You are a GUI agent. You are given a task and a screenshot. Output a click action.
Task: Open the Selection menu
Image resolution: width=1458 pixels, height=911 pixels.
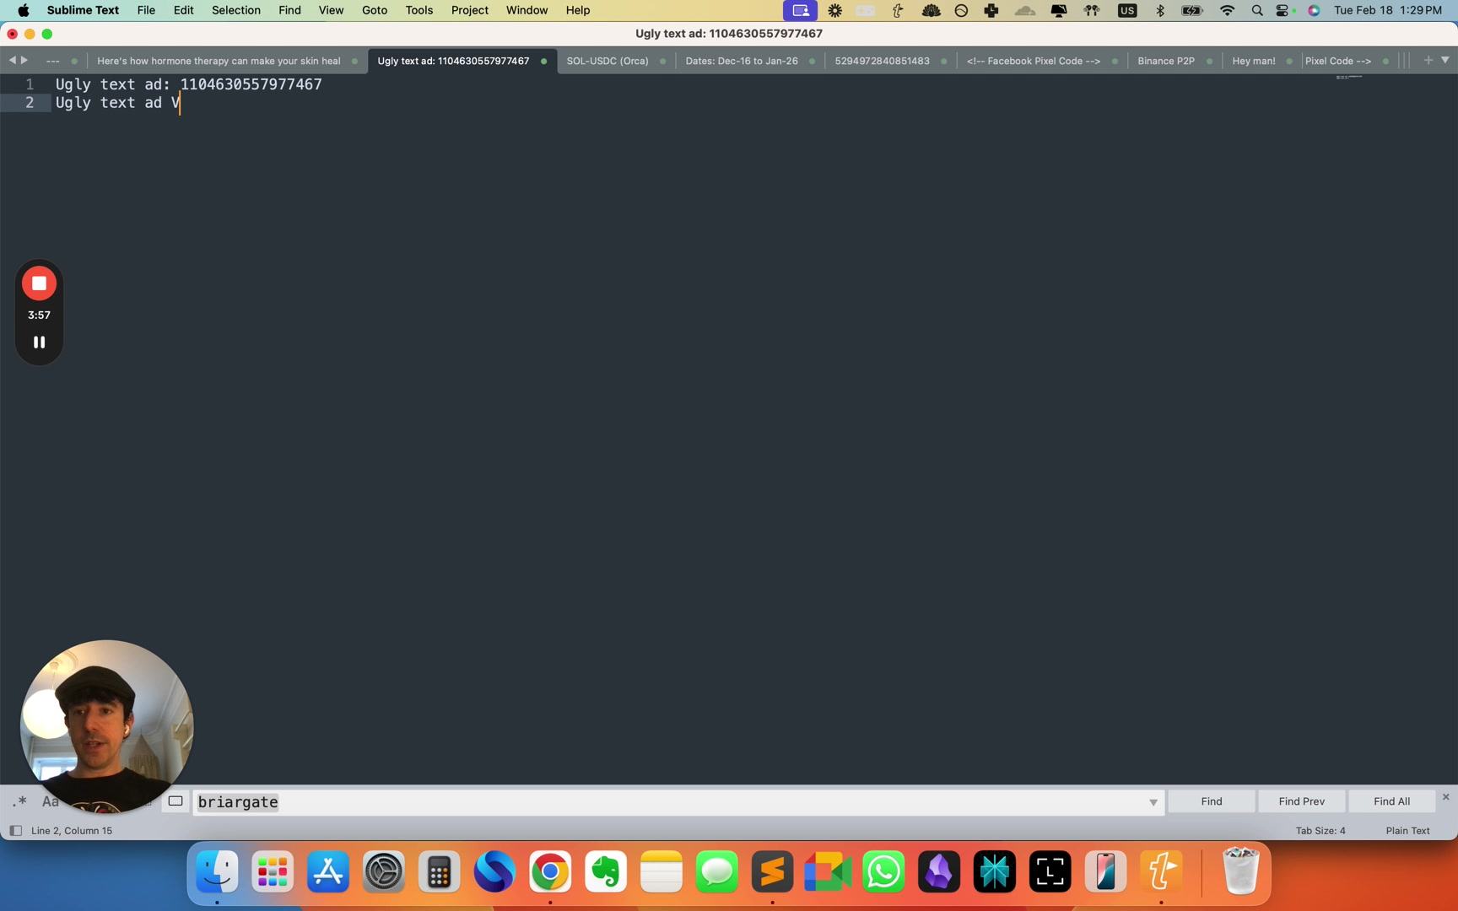pyautogui.click(x=235, y=10)
